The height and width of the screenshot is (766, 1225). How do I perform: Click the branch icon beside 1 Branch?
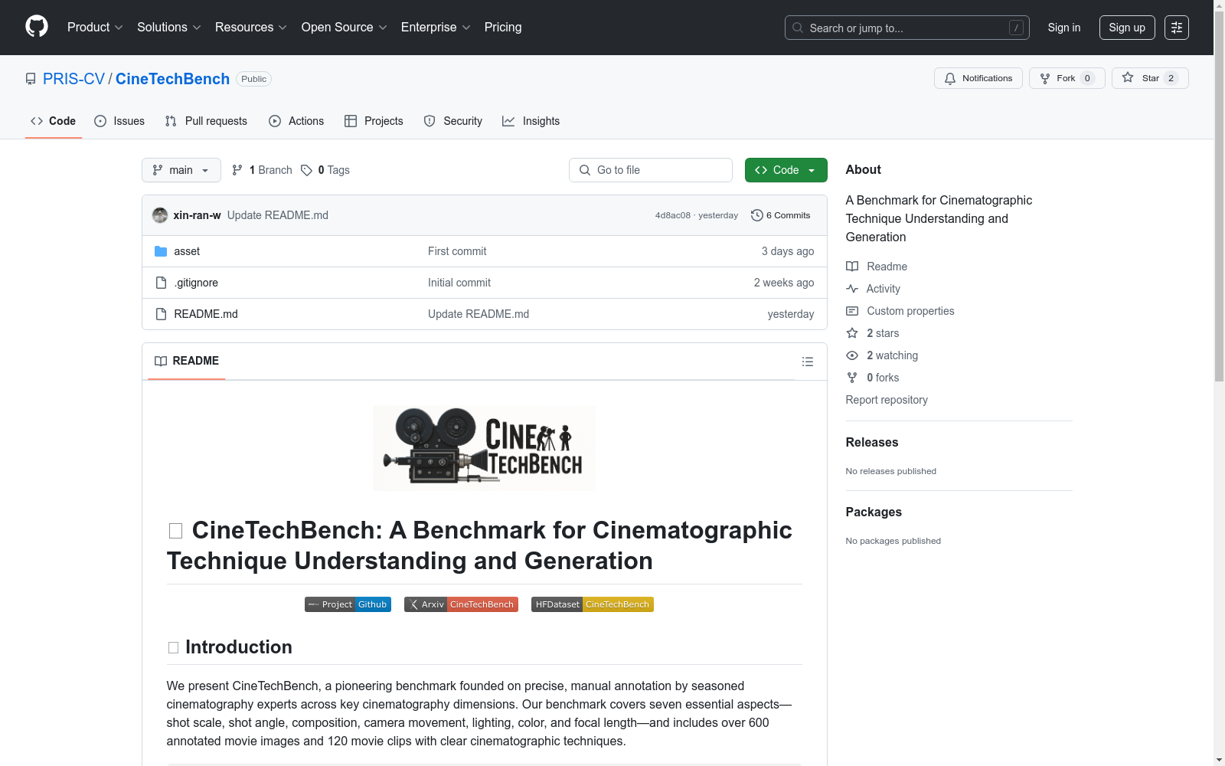coord(237,170)
